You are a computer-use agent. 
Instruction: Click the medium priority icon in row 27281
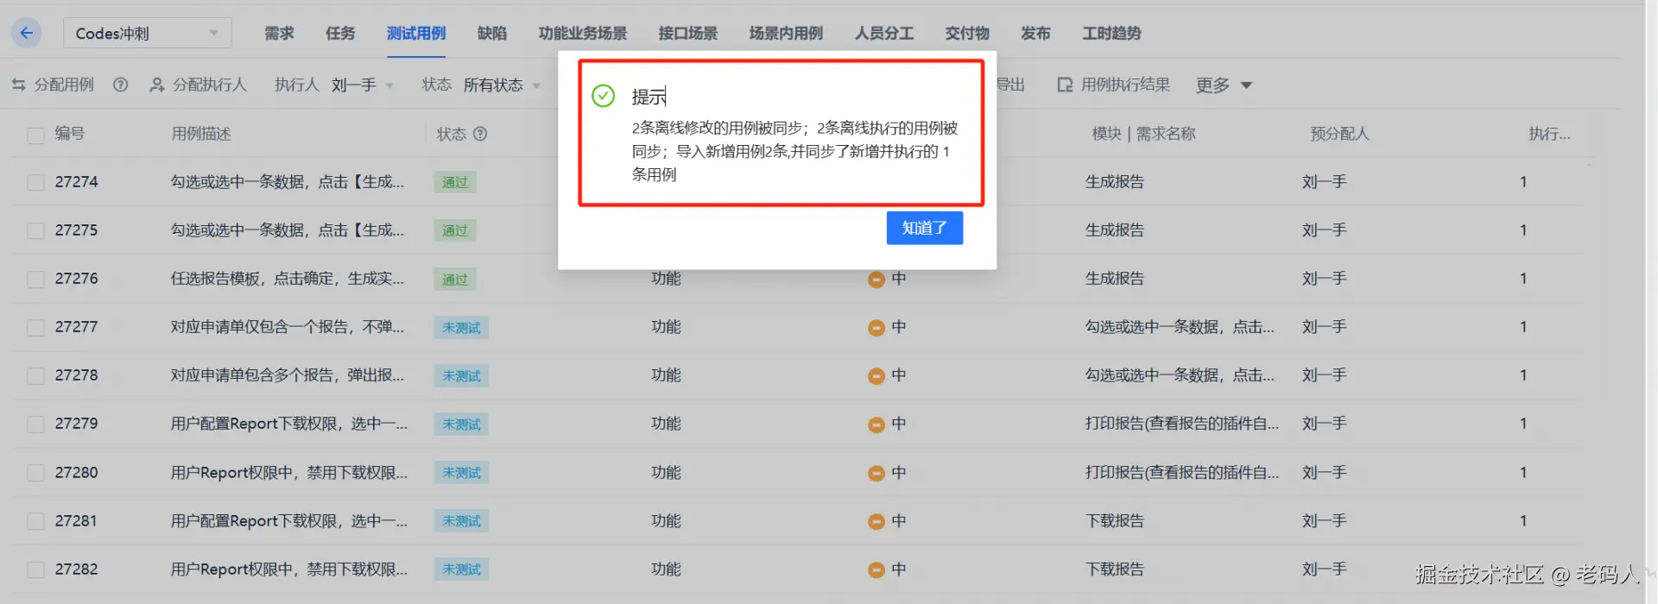[x=876, y=521]
